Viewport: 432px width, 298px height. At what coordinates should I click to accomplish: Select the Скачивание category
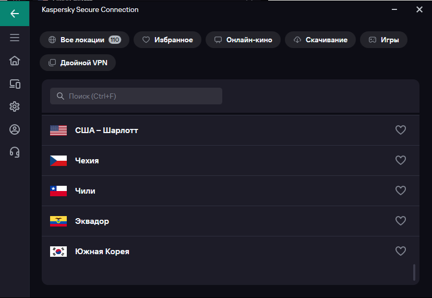(x=320, y=40)
